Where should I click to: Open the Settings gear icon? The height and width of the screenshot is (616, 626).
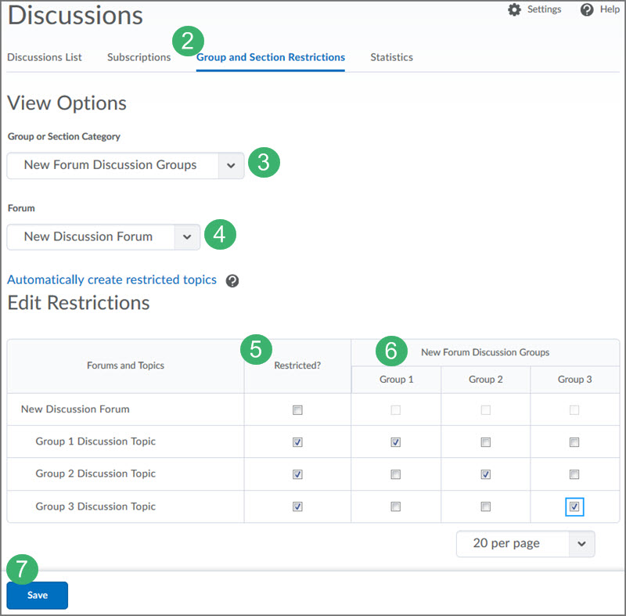point(514,9)
